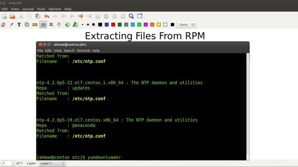Click the Redo arrow icon
The image size is (298, 167).
[55, 16]
